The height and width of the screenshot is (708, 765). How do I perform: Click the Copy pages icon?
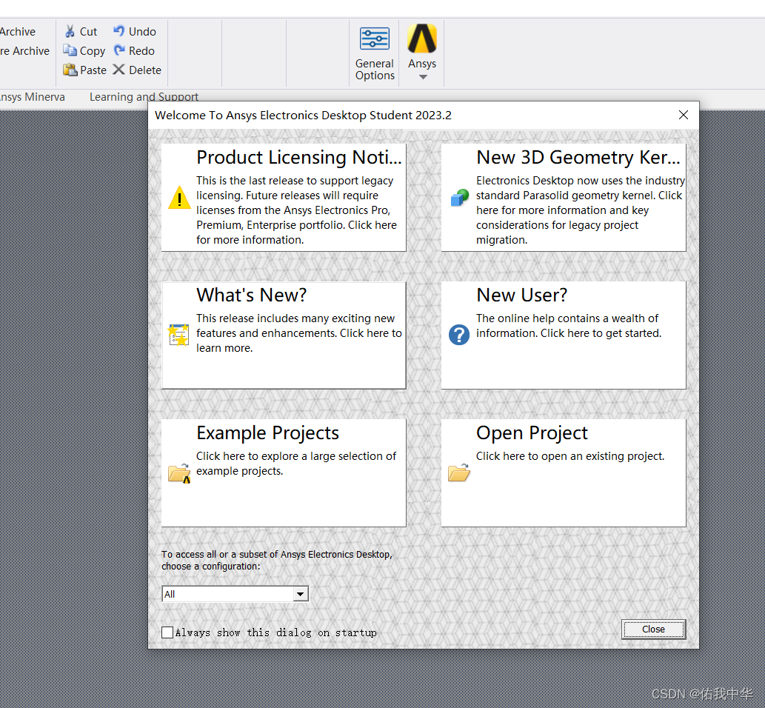pos(70,50)
